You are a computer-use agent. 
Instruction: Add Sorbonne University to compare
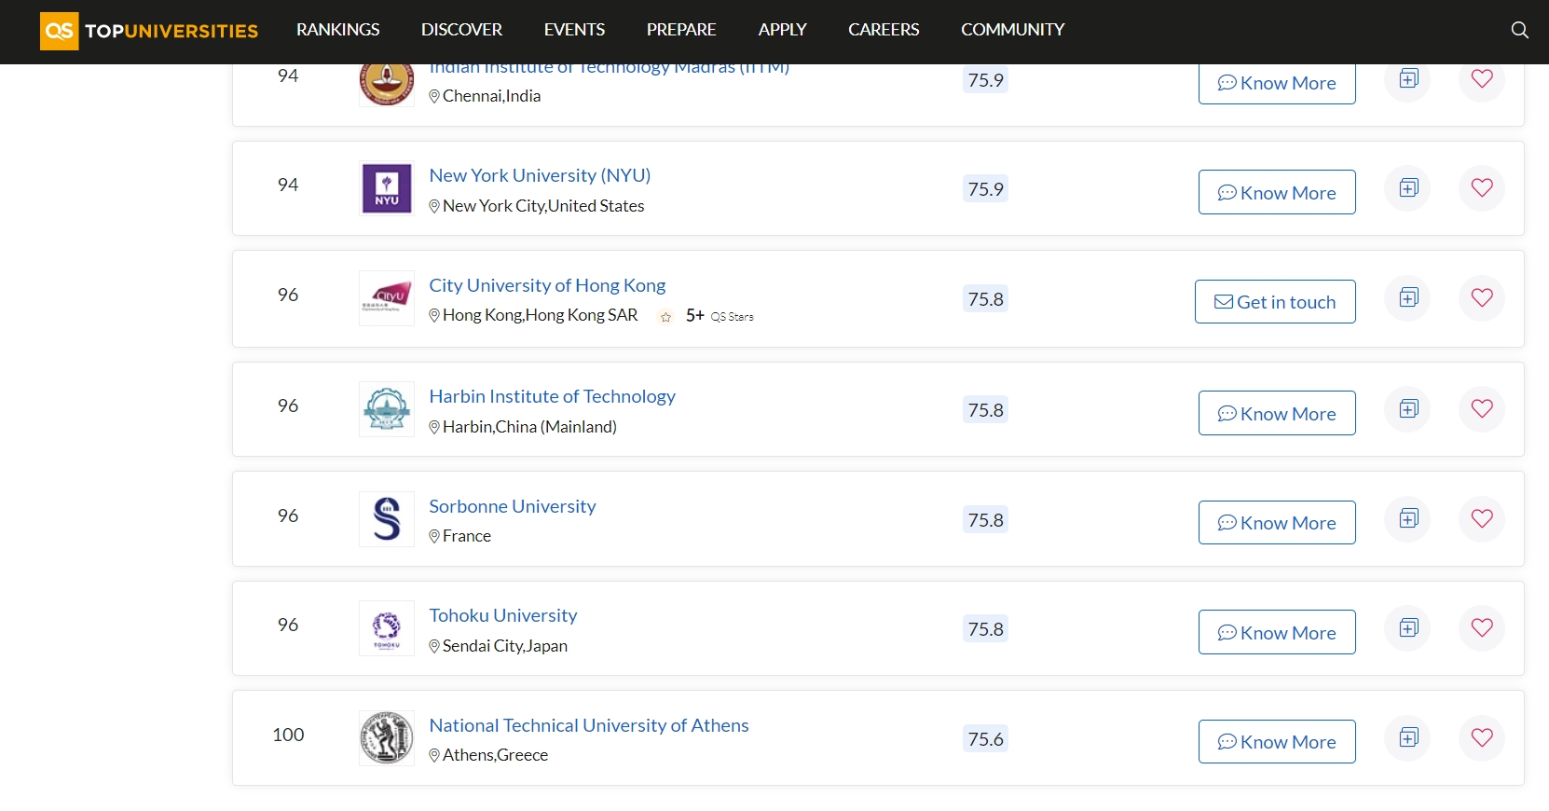[1408, 519]
